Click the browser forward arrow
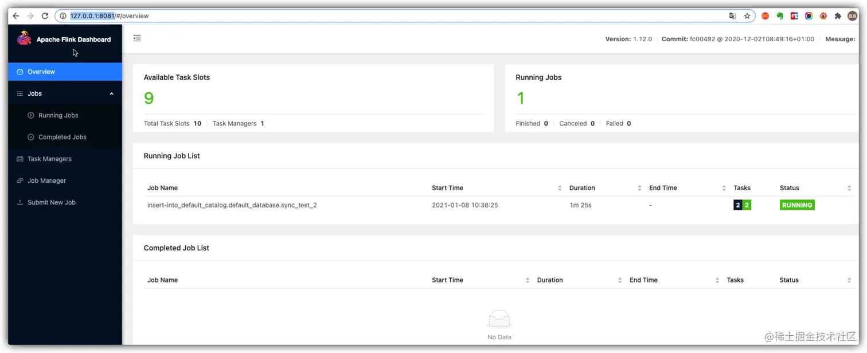 click(x=30, y=16)
